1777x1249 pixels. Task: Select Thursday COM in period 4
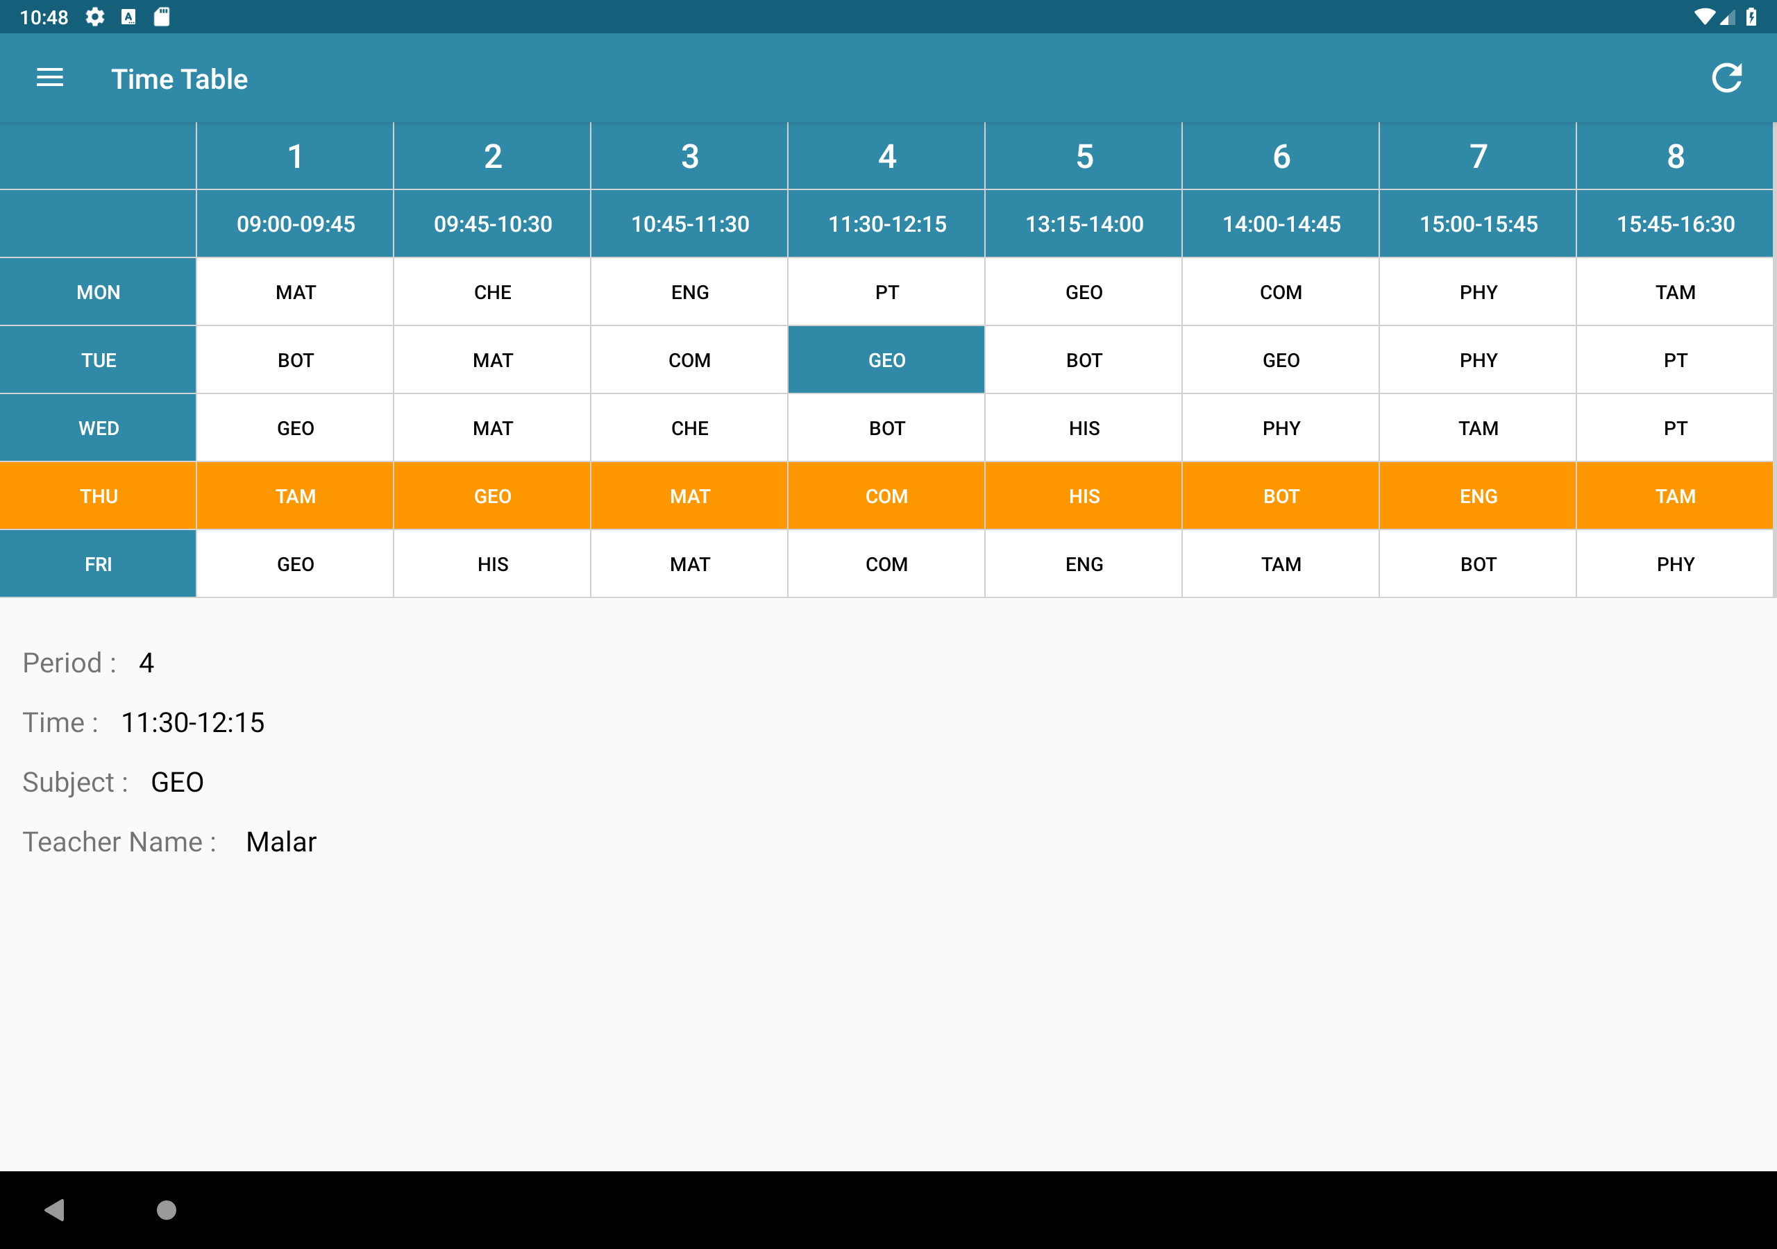[886, 496]
